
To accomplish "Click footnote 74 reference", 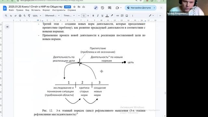I will (x=77, y=113).
